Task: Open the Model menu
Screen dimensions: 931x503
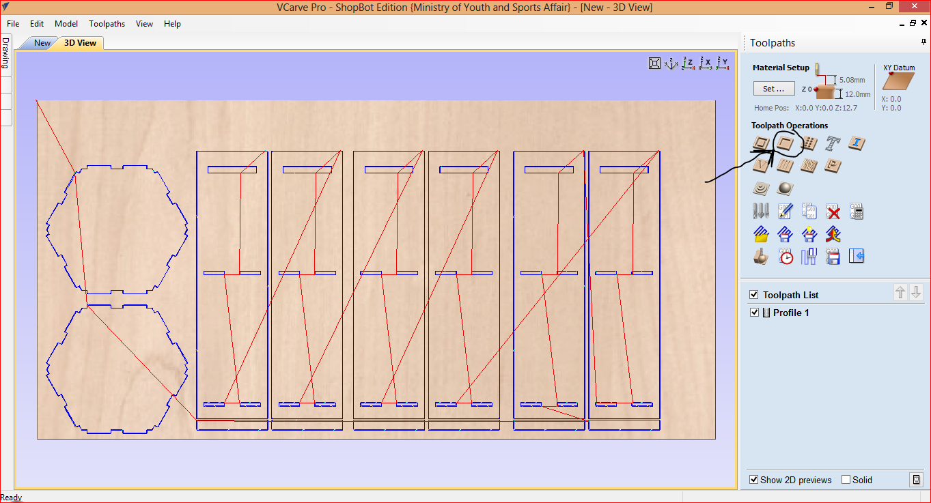Action: 66,24
